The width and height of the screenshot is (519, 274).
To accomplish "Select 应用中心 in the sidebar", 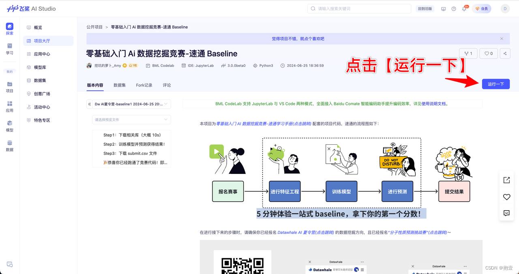I will click(x=48, y=54).
